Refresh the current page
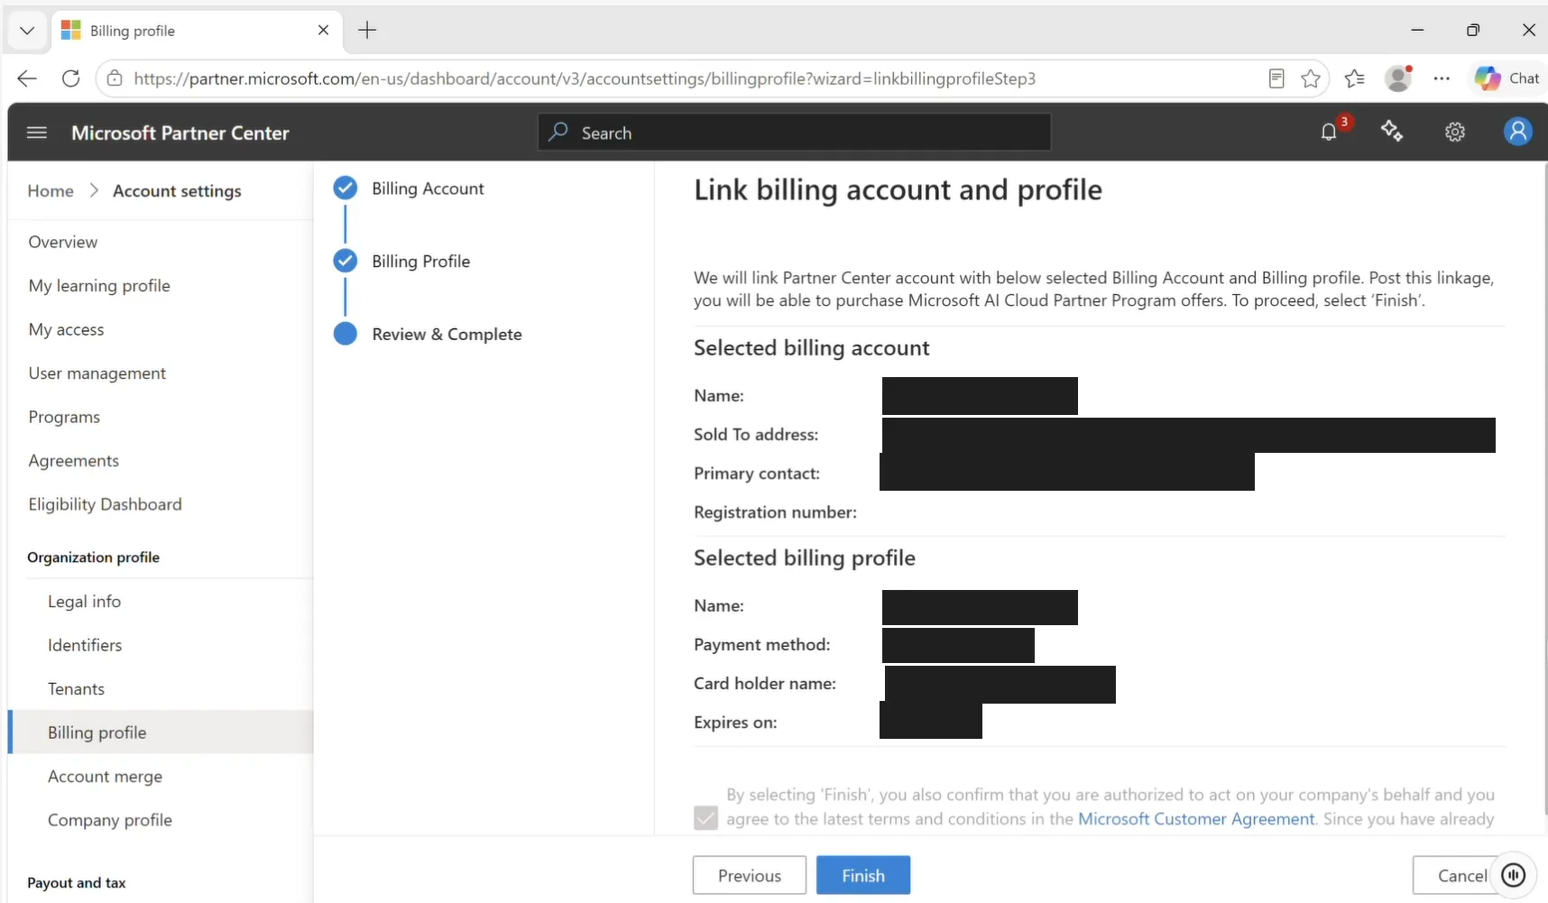This screenshot has width=1548, height=903. pos(71,78)
